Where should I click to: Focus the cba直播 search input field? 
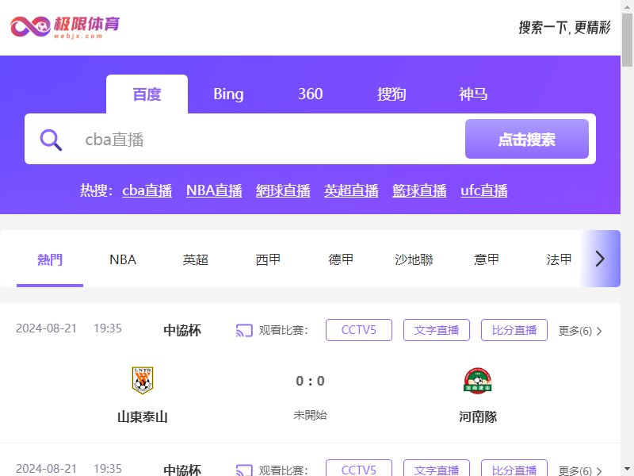click(x=267, y=140)
